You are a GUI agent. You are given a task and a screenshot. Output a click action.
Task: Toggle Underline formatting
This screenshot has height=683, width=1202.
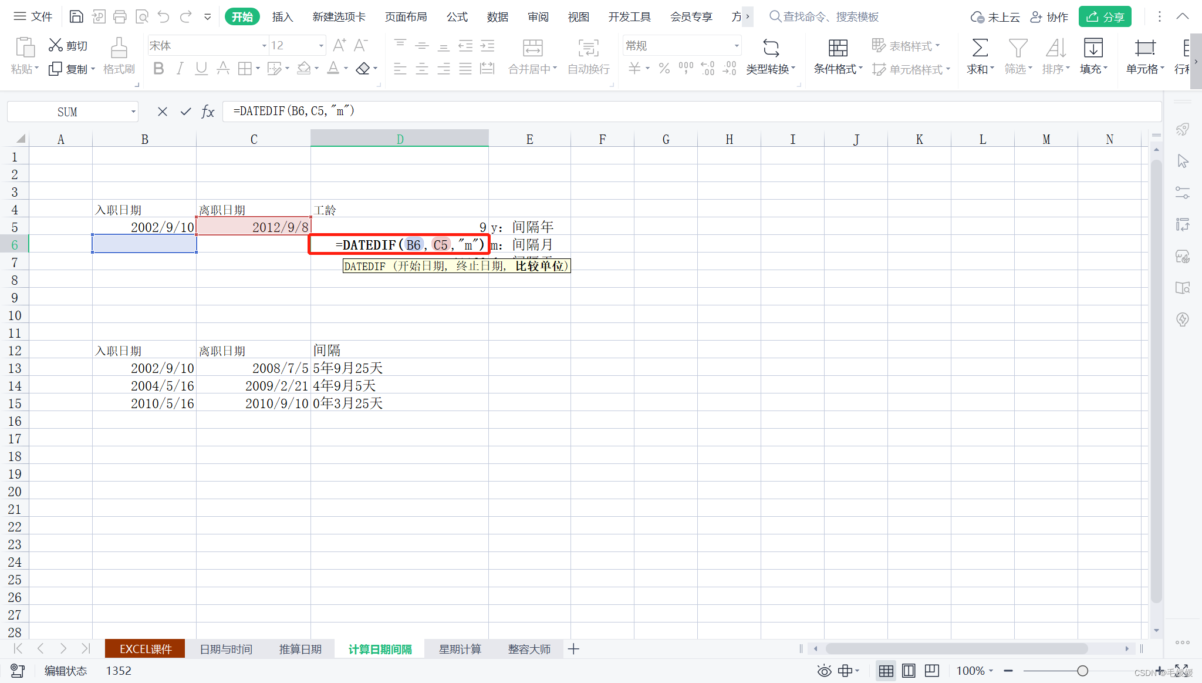click(x=201, y=69)
